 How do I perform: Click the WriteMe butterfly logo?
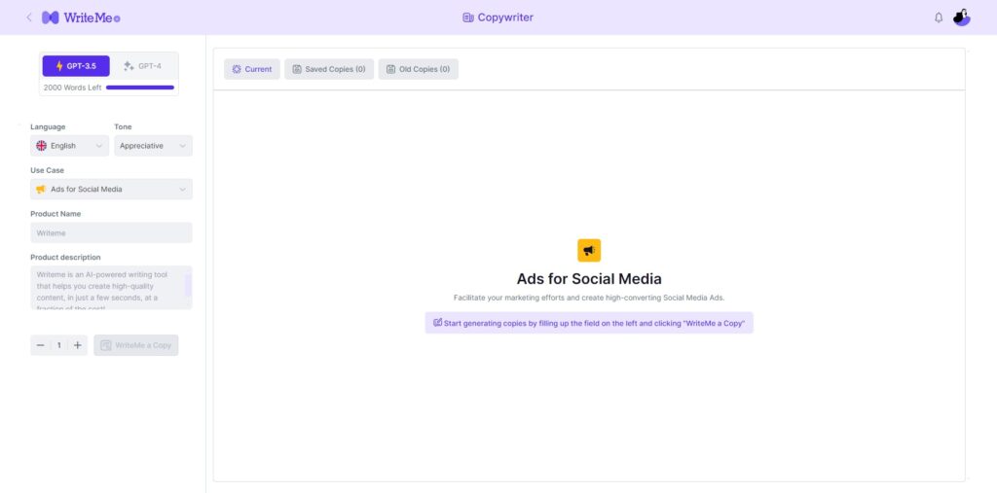51,18
